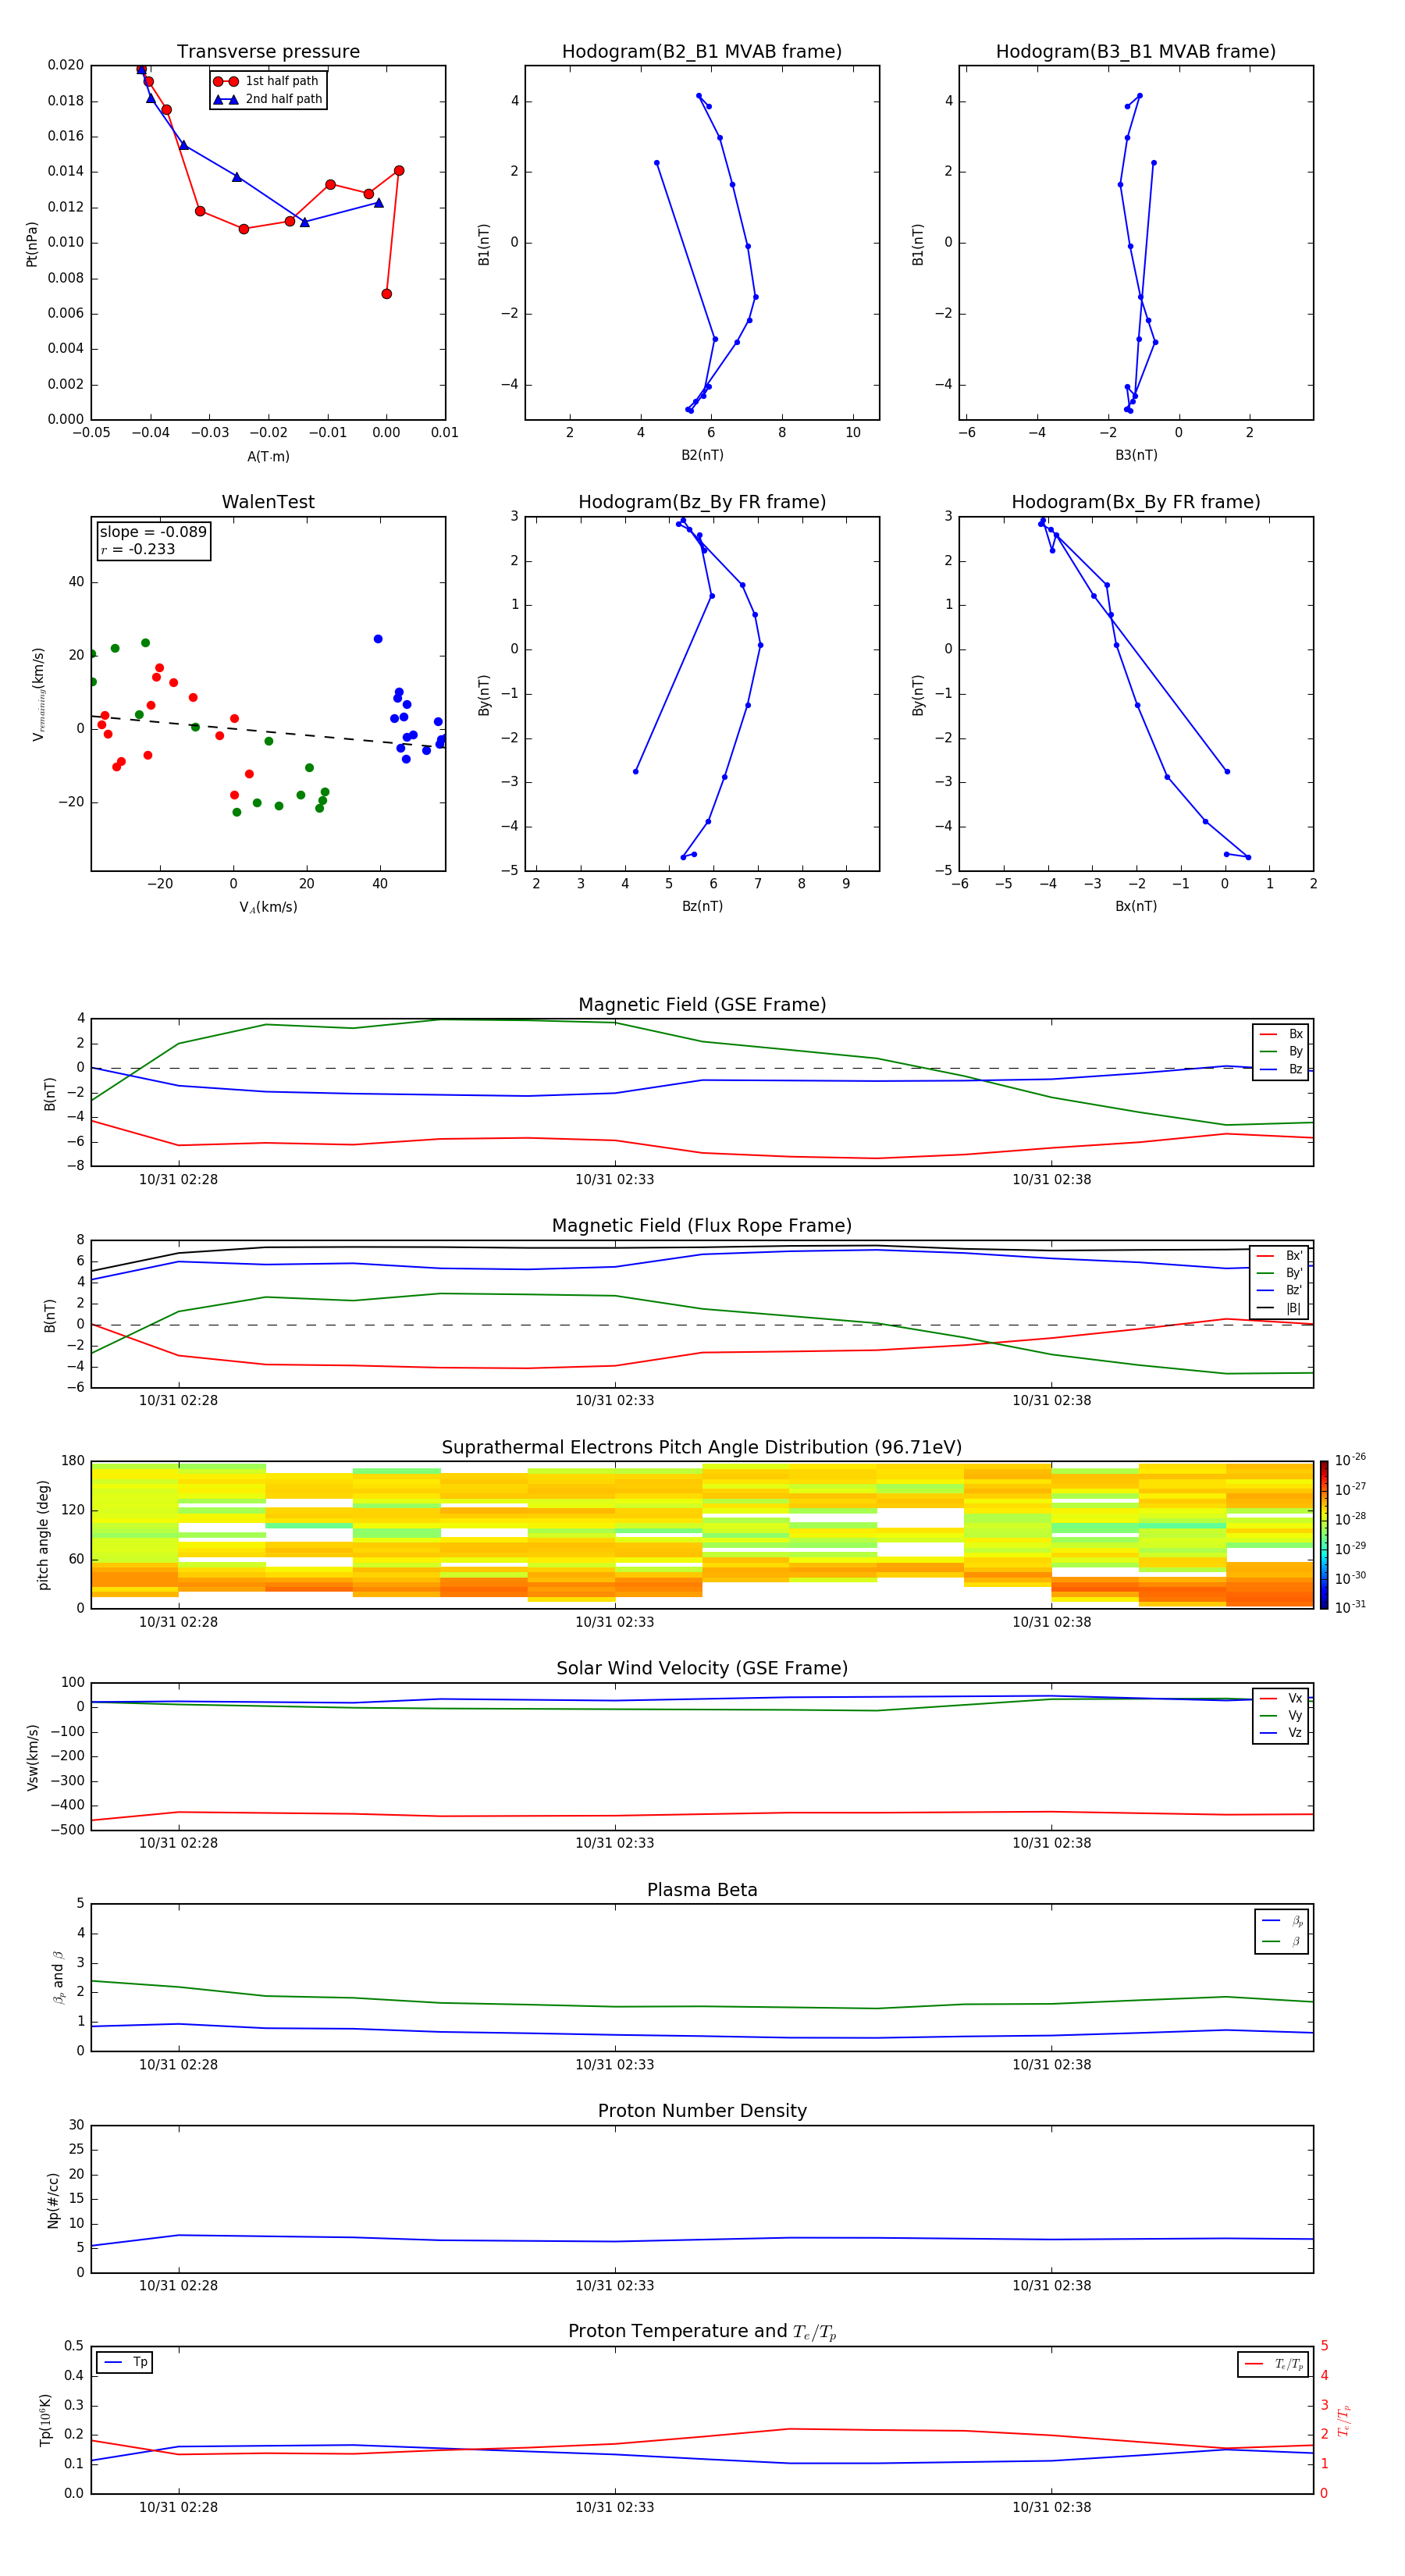Click the Bz' legend entry in Flux Rope plot
This screenshot has height=2576, width=1405.
(1280, 1290)
